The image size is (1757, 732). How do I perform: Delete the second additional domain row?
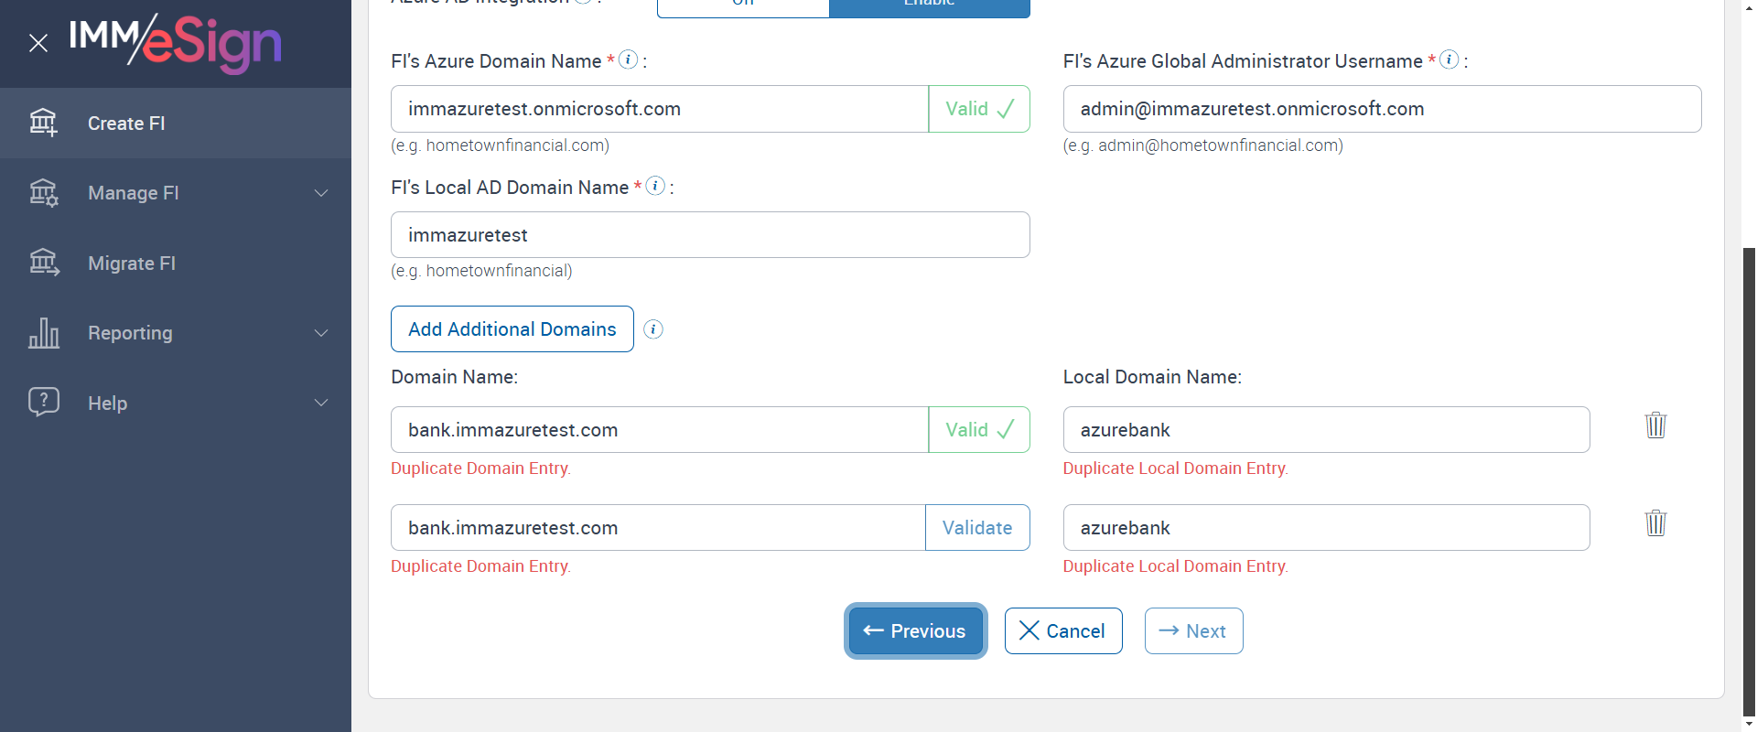(1655, 523)
